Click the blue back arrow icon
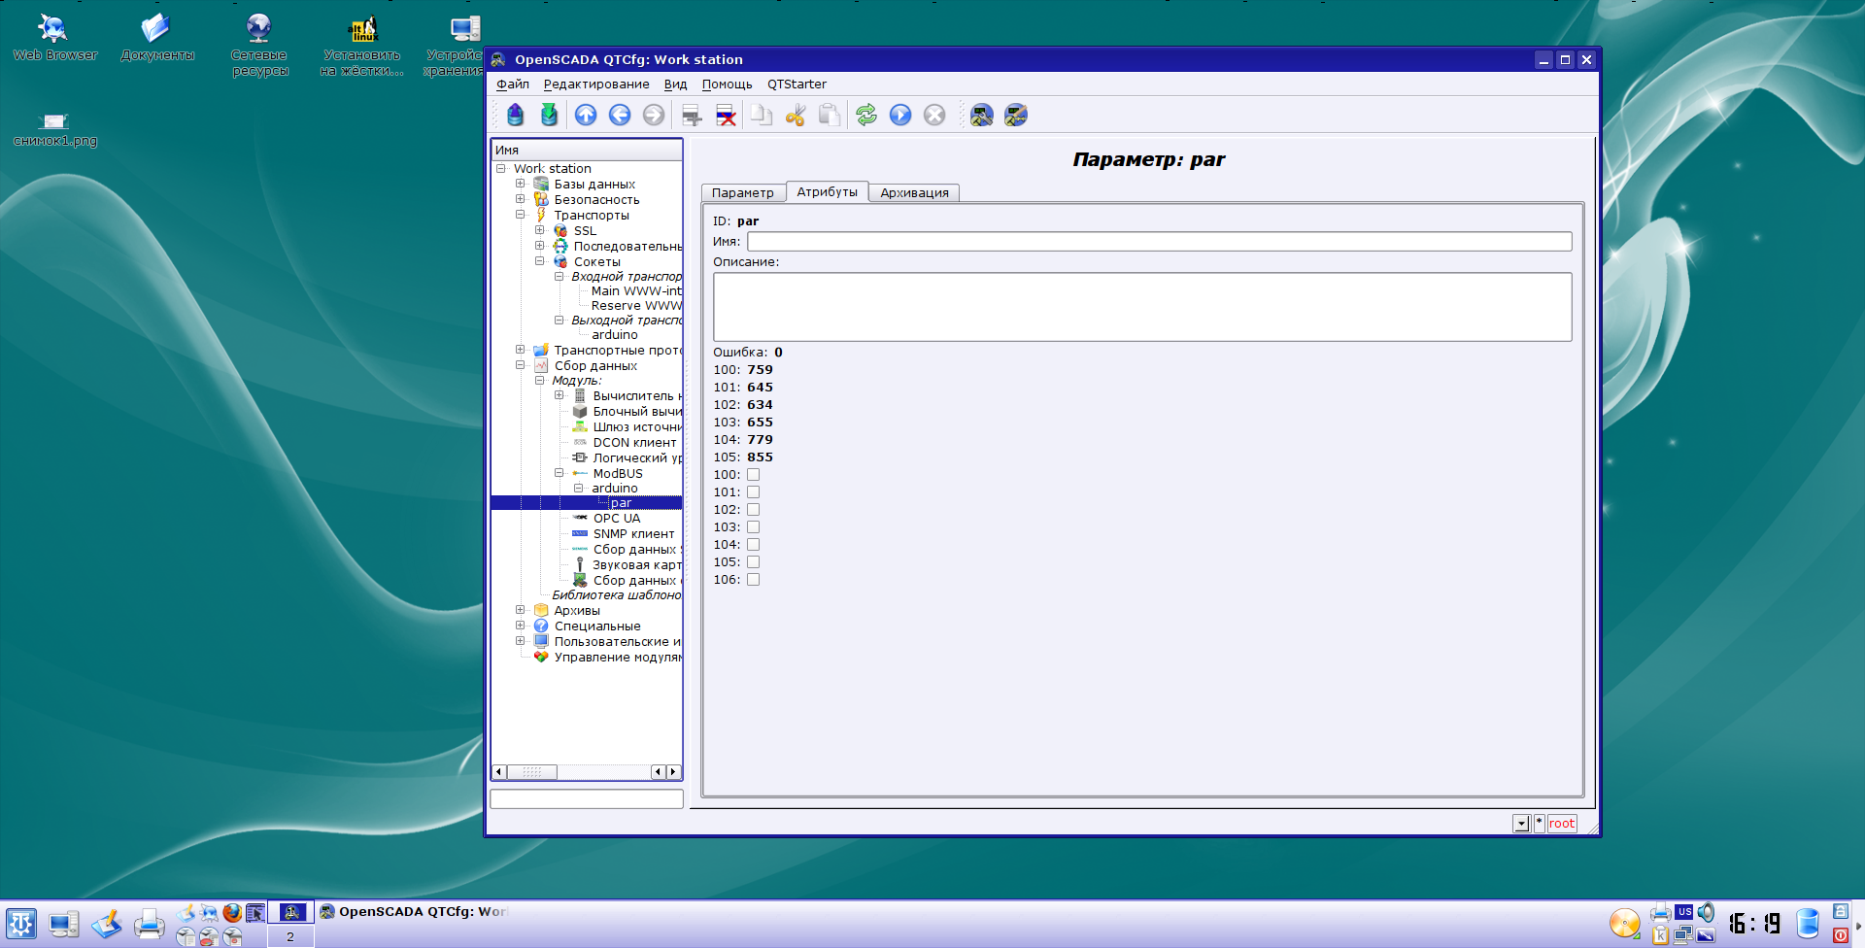This screenshot has height=948, width=1865. (620, 116)
